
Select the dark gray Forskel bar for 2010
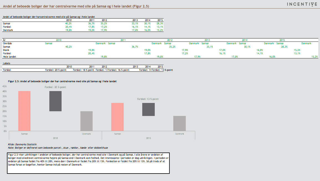click(x=55, y=101)
